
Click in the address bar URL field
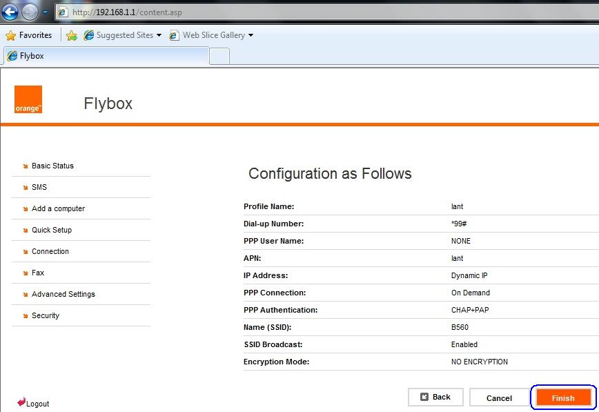click(328, 12)
